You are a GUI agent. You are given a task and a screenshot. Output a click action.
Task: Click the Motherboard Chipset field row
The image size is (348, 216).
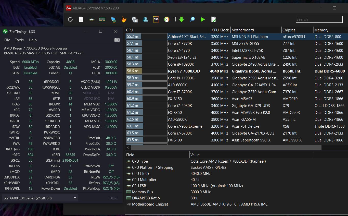pyautogui.click(x=237, y=204)
